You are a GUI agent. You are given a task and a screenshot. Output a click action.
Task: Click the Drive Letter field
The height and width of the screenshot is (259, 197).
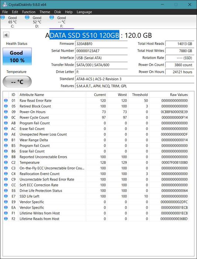(101, 72)
